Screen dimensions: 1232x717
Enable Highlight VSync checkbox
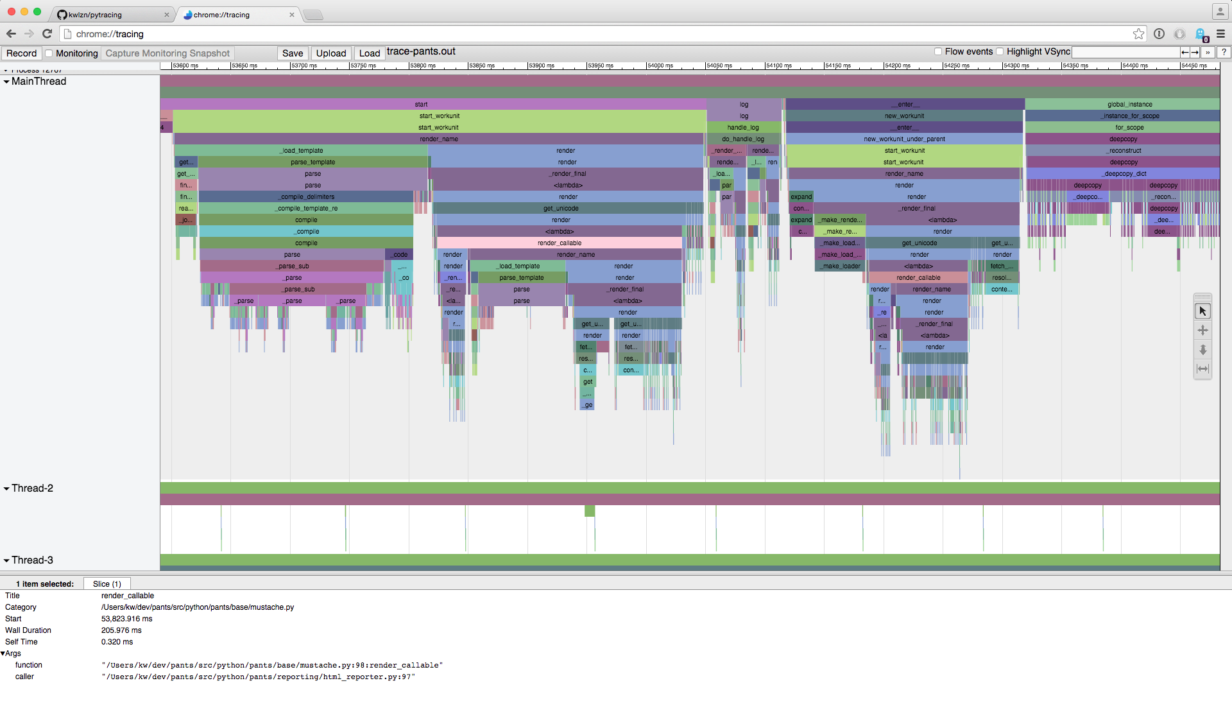click(x=1000, y=52)
